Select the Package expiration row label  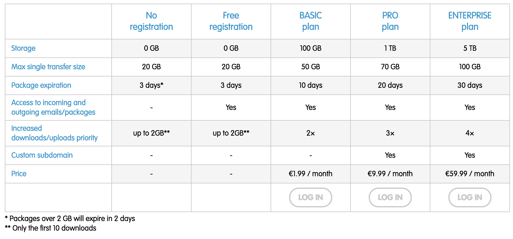[41, 85]
